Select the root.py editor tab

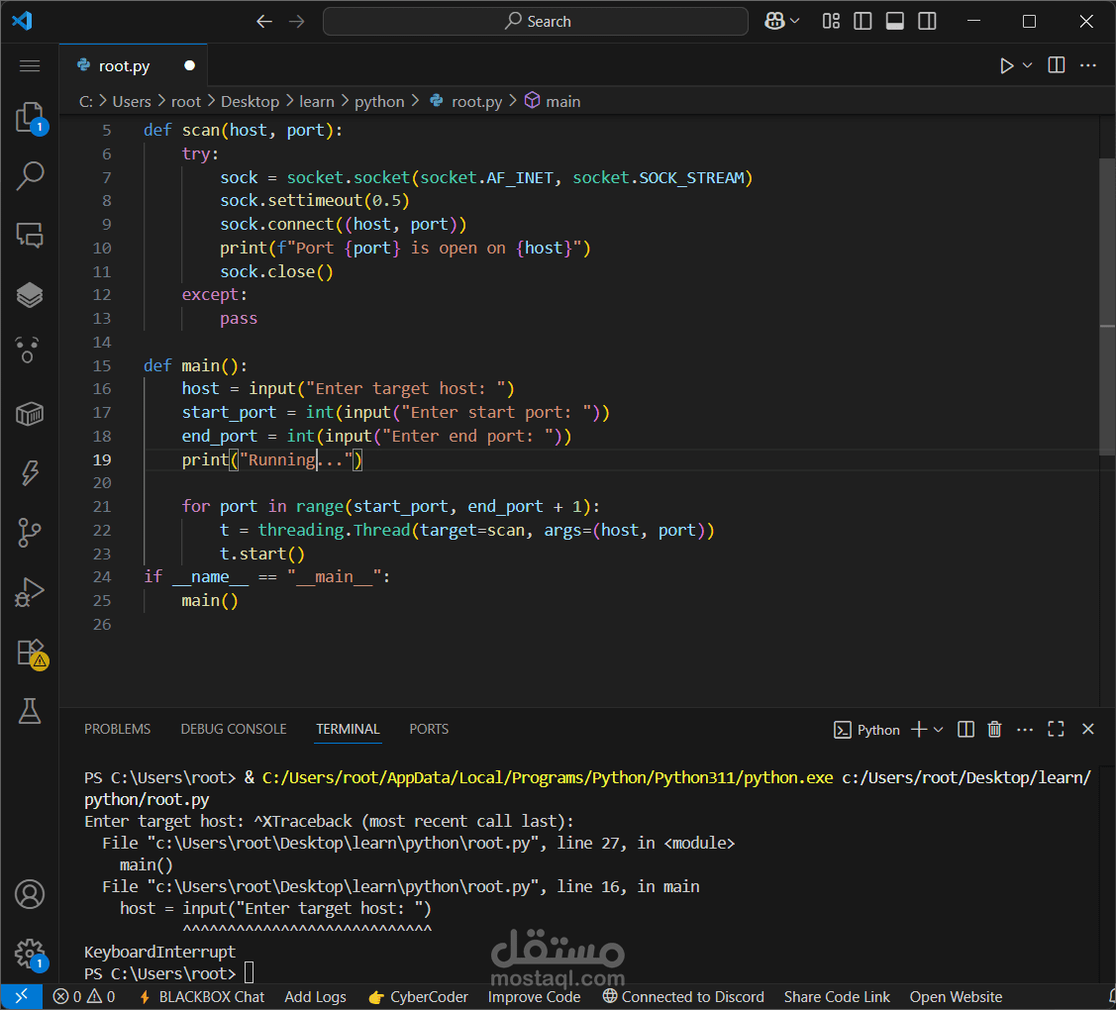(x=133, y=65)
